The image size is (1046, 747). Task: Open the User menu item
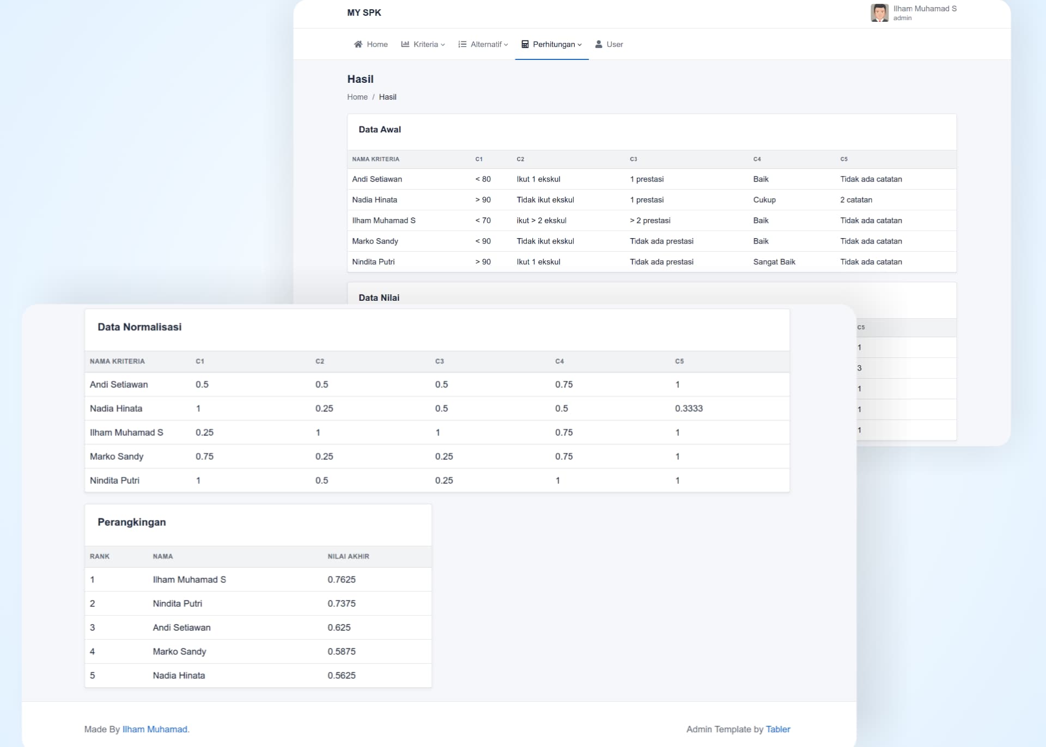615,44
